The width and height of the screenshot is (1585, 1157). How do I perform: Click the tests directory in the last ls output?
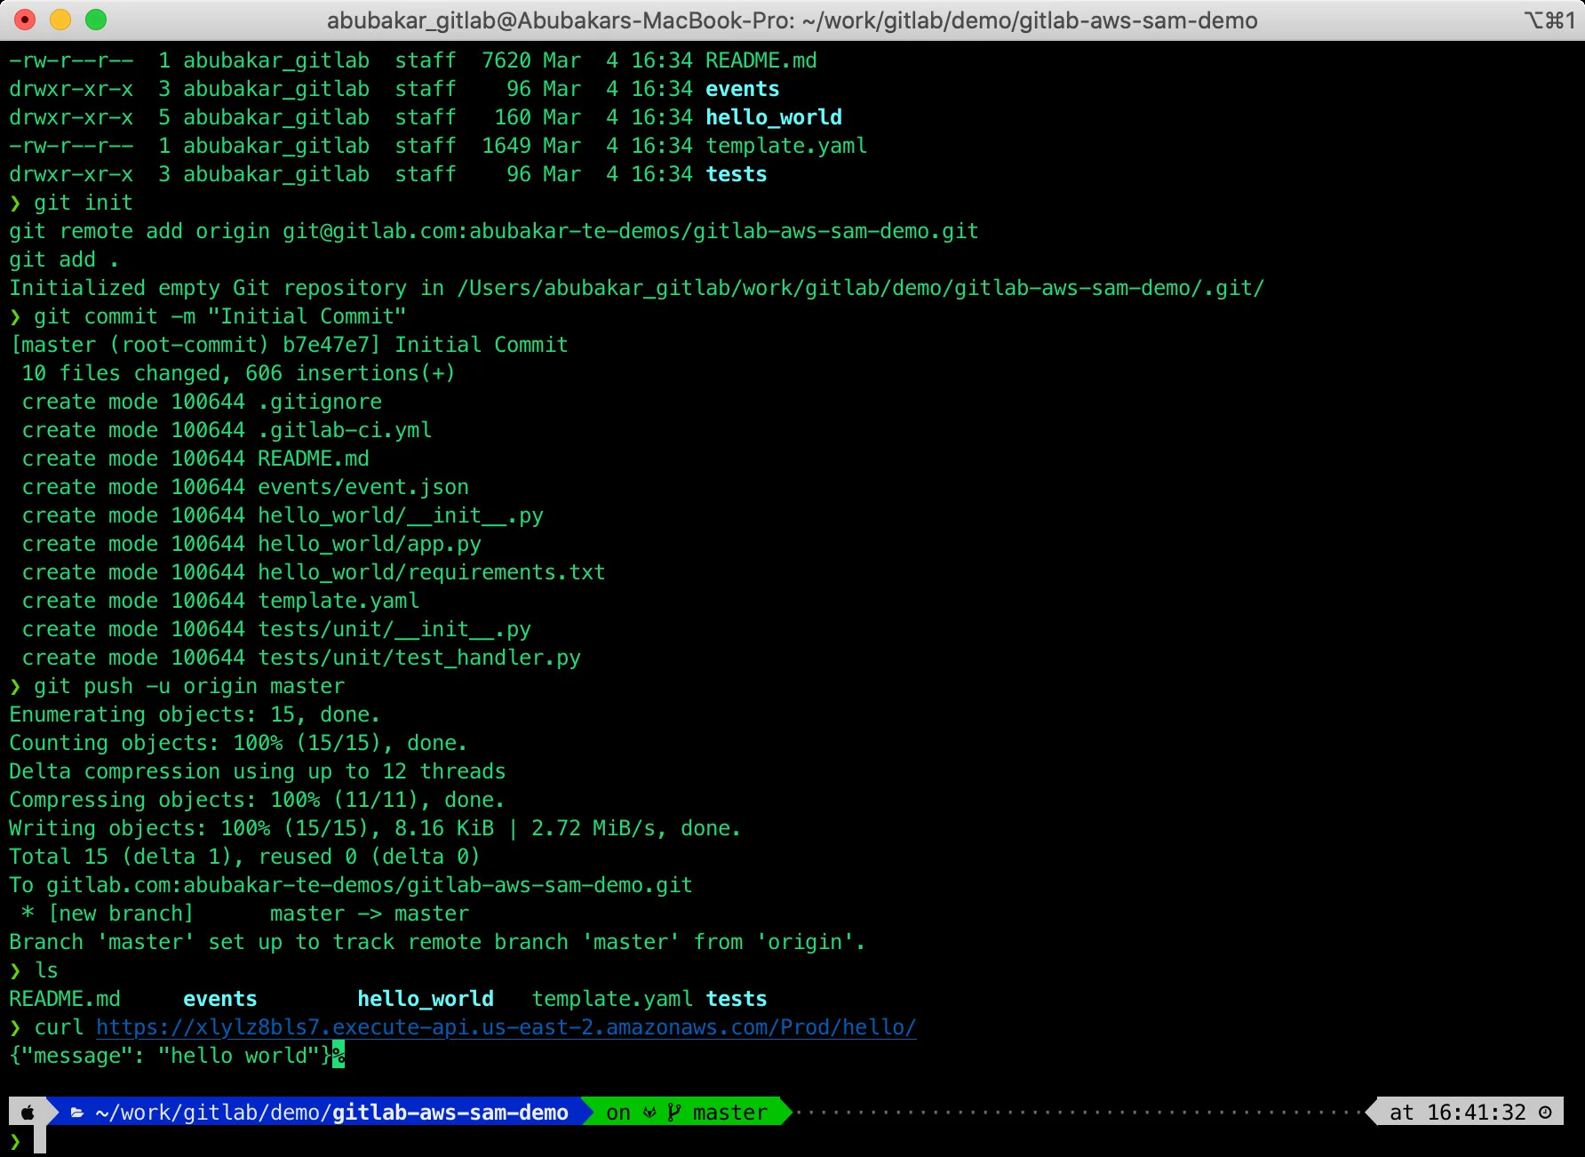736,999
